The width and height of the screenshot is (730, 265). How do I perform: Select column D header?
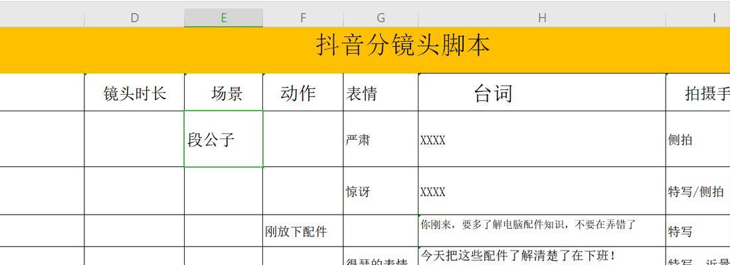click(134, 18)
